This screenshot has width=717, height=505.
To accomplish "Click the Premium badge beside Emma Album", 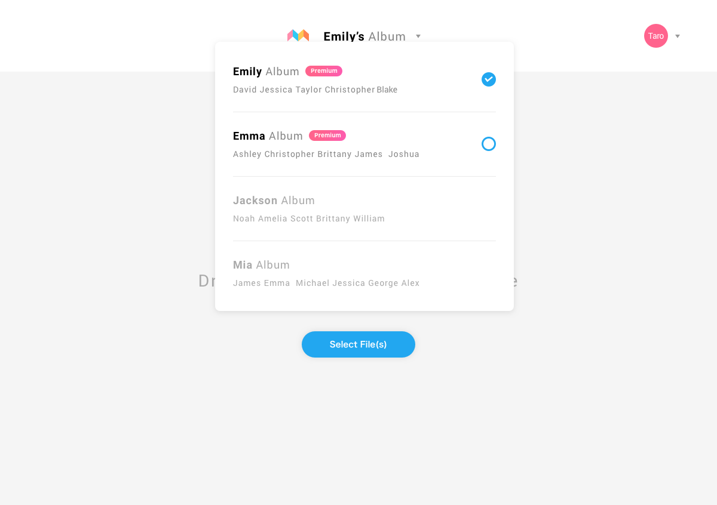I will [327, 136].
